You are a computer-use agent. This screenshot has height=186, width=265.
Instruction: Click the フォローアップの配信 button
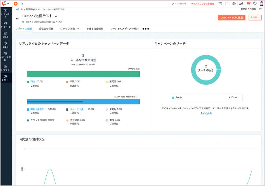(232, 18)
